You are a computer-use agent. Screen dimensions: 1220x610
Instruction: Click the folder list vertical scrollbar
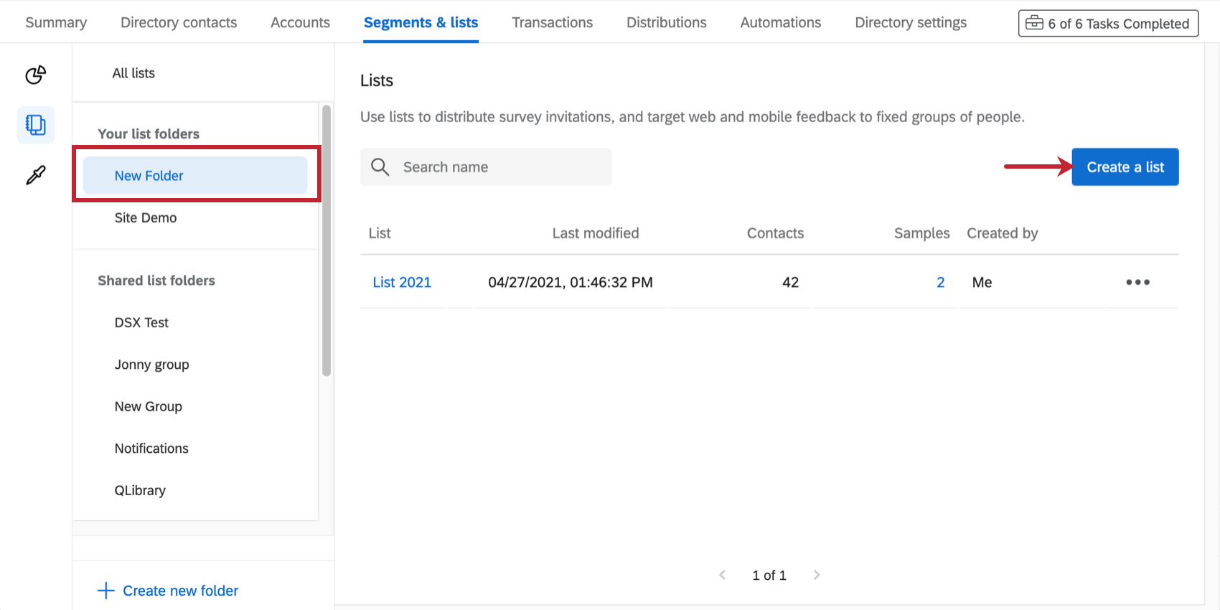[x=327, y=240]
